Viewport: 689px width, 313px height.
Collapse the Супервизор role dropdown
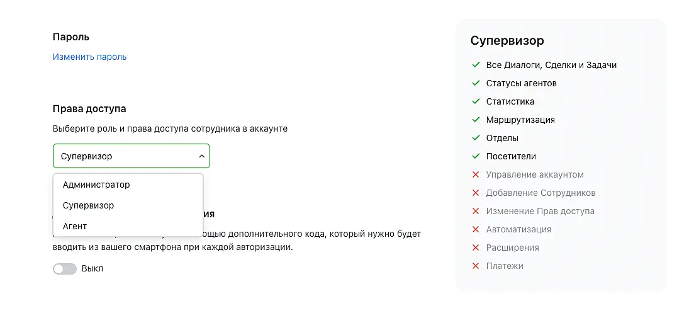[x=131, y=156]
